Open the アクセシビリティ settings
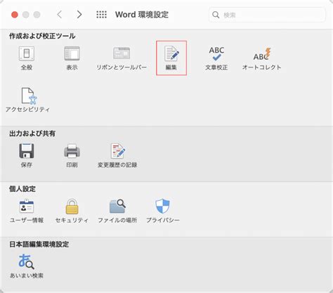This screenshot has height=293, width=333. coord(27,100)
